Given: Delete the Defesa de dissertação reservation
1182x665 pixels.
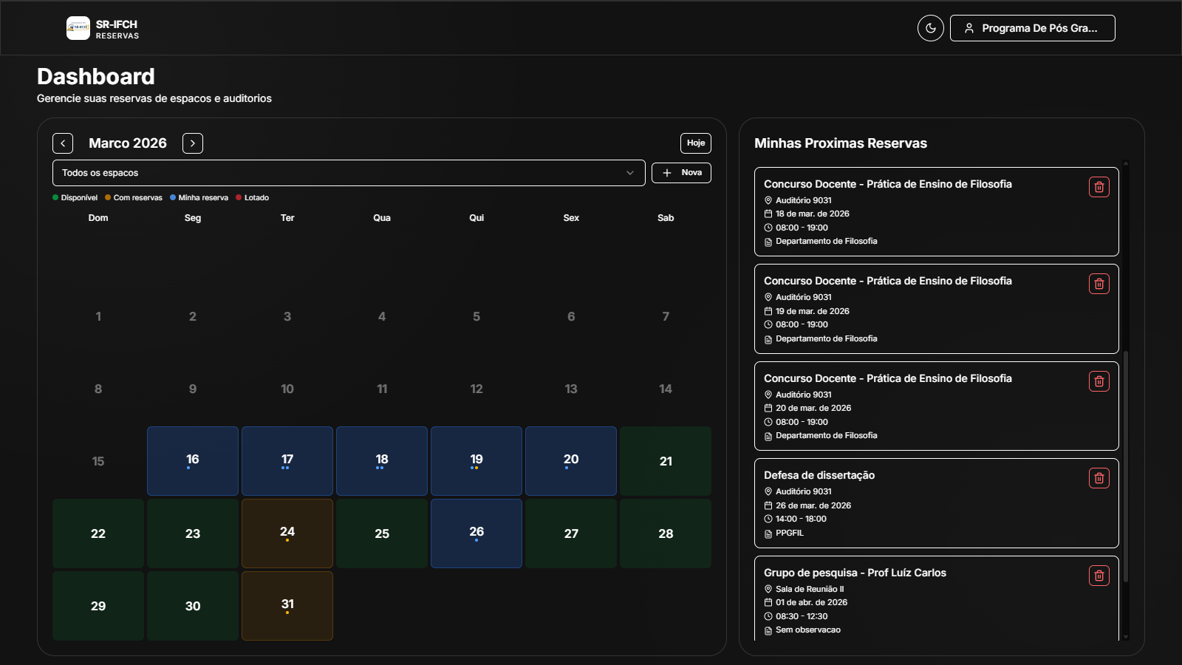Looking at the screenshot, I should tap(1099, 479).
